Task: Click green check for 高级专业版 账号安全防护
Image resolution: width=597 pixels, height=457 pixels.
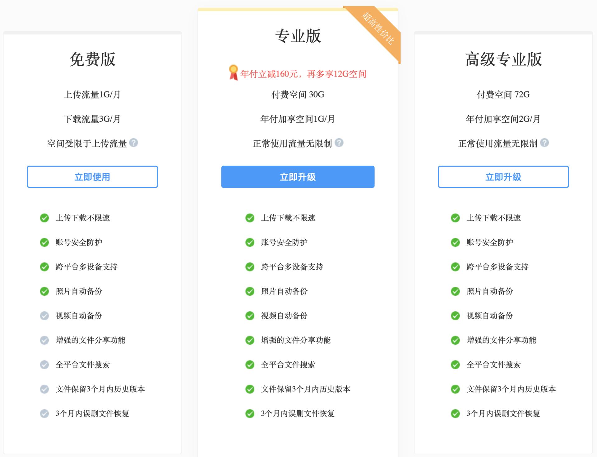Action: point(456,242)
